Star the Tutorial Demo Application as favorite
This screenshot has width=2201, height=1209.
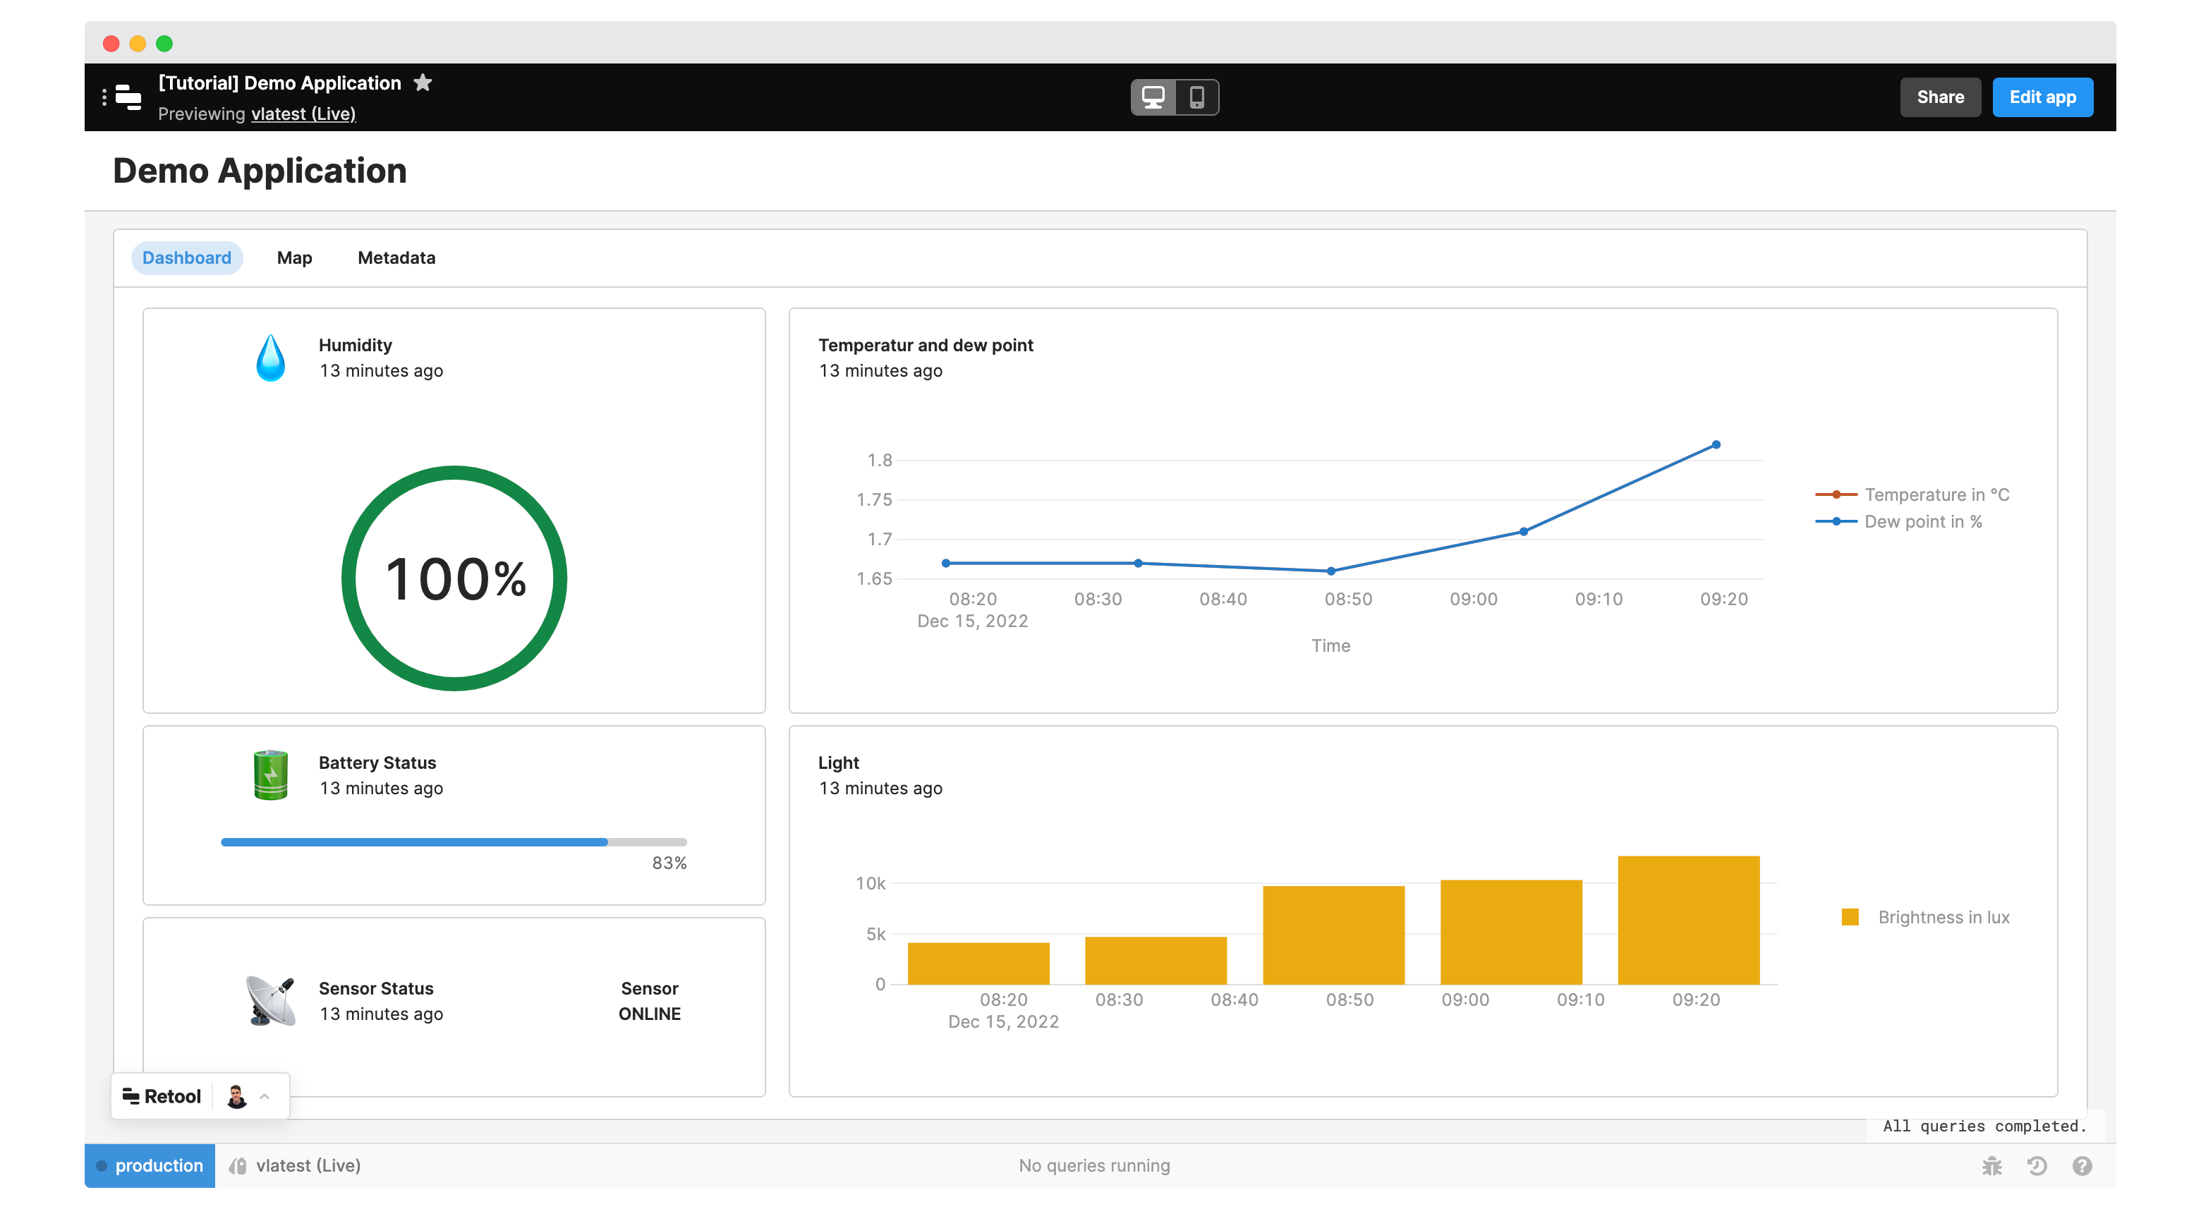(422, 83)
